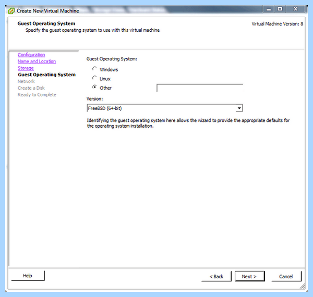
Task: Click the window's bottom-right resize grip
Action: point(303,286)
